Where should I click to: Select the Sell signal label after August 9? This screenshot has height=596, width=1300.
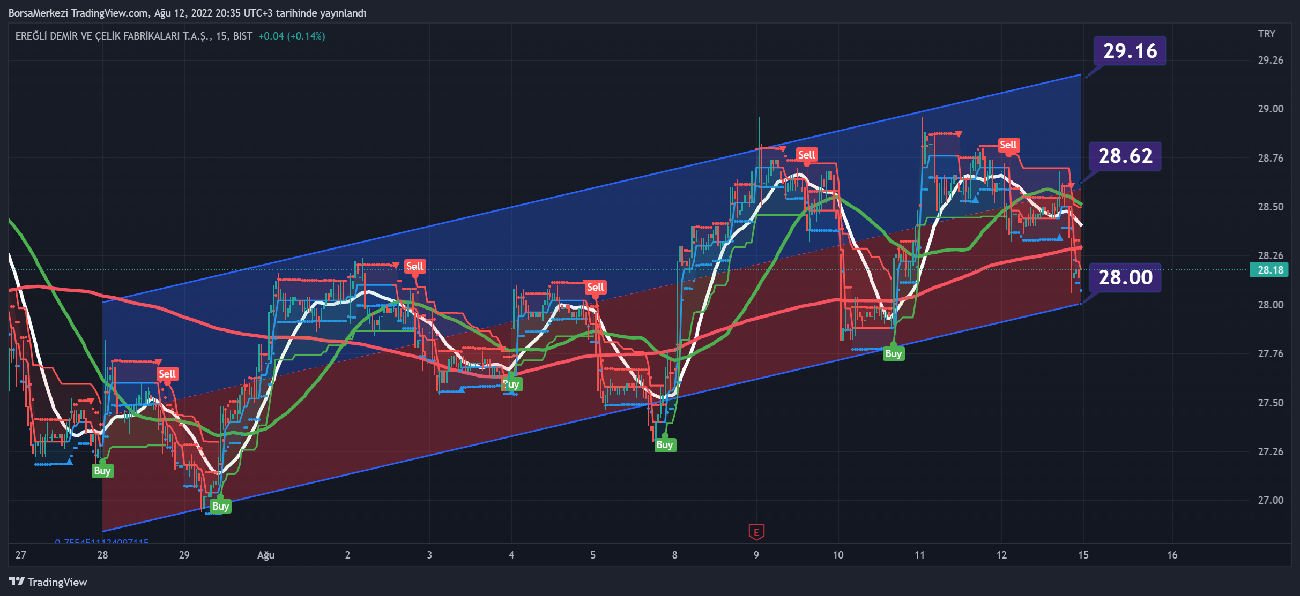point(807,155)
